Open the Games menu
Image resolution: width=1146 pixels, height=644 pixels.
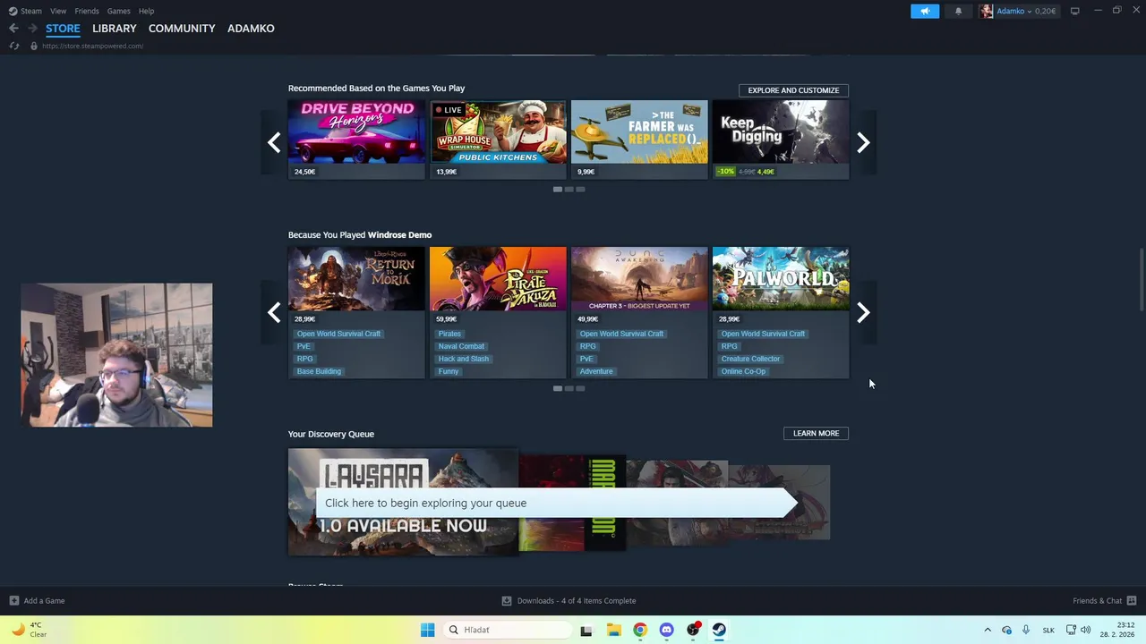point(118,11)
